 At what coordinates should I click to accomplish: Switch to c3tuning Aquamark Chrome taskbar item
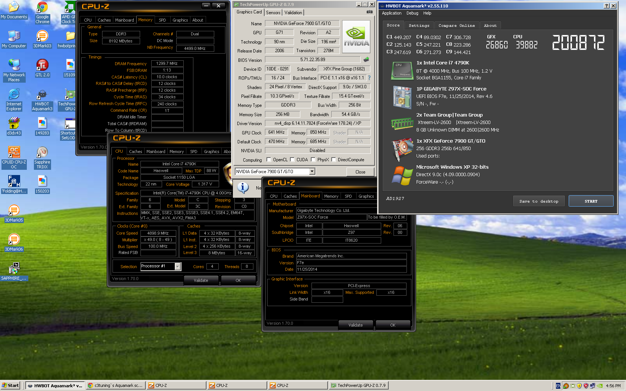(x=115, y=385)
